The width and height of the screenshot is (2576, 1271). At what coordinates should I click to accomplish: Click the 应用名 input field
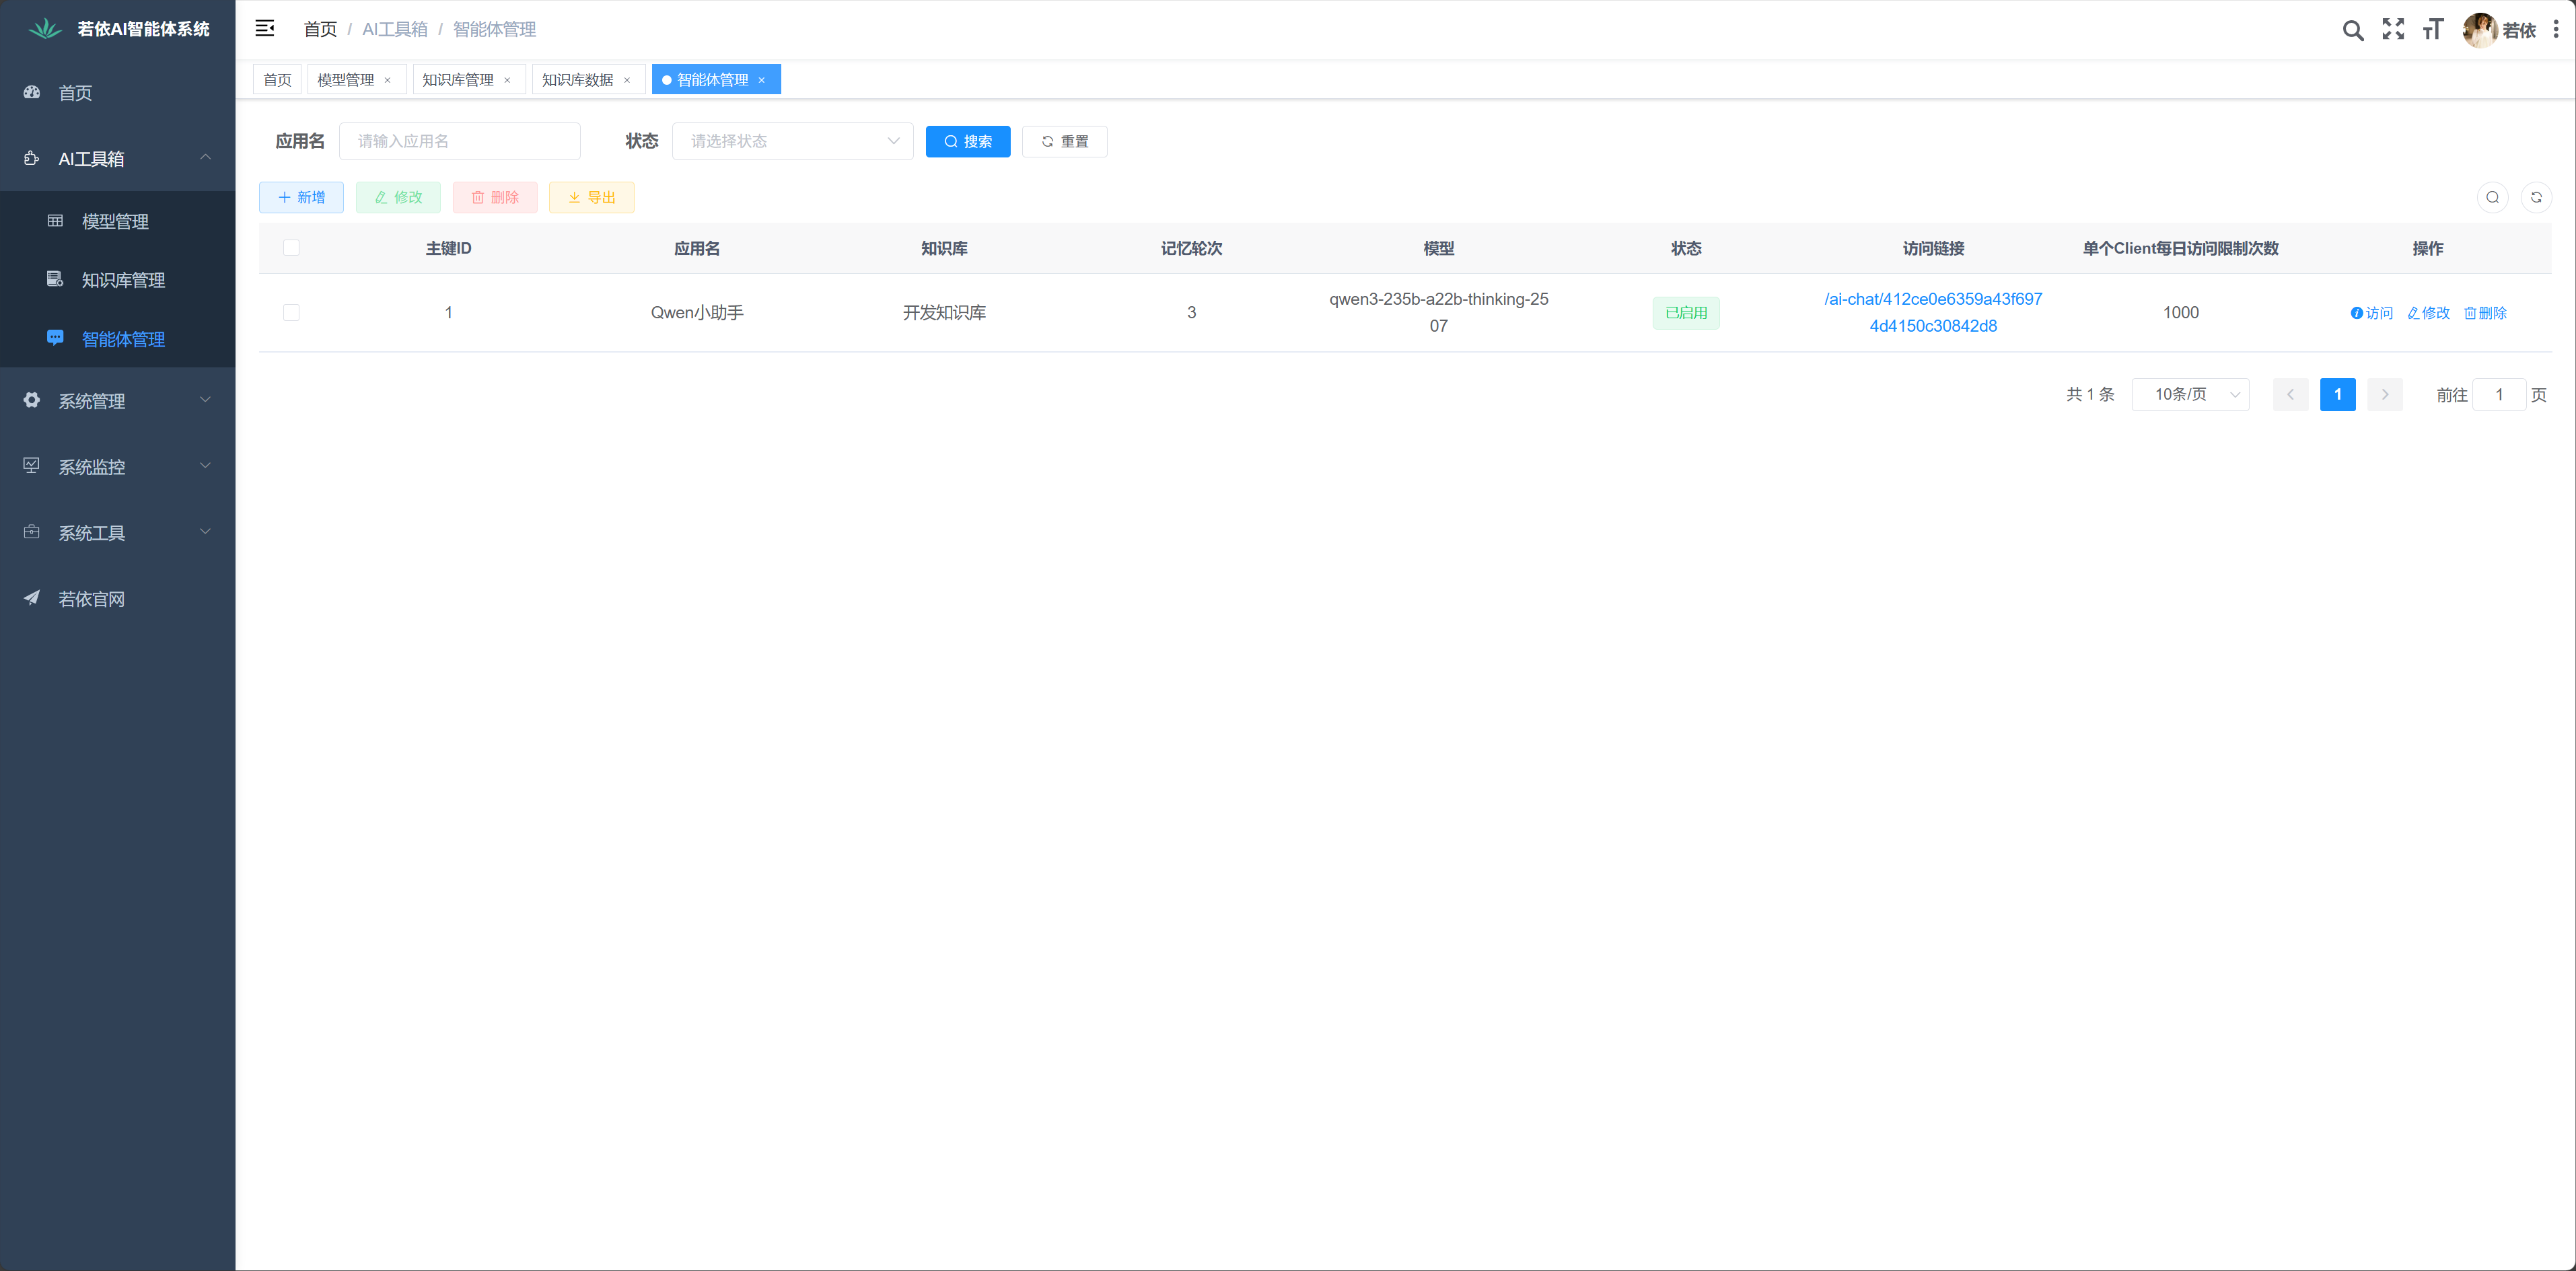pos(460,141)
